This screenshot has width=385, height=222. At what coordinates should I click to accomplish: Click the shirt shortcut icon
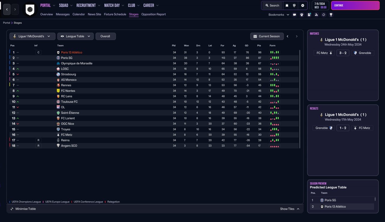pyautogui.click(x=302, y=15)
